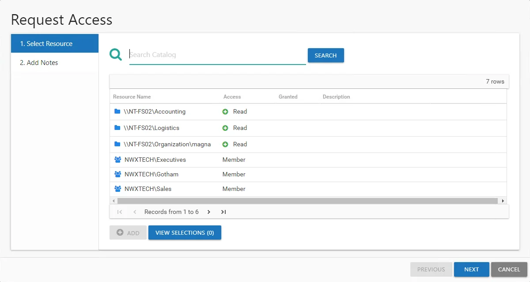
Task: Sort by Granted column header
Action: (x=288, y=97)
